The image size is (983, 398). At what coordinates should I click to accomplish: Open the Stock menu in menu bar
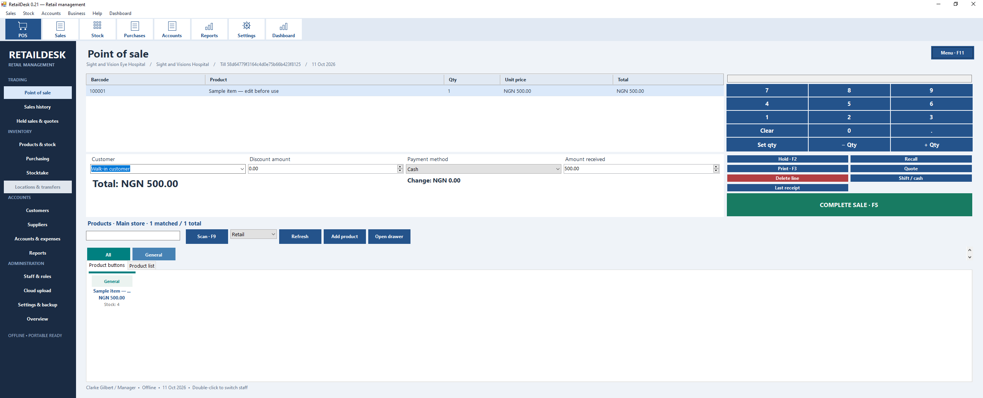click(28, 13)
